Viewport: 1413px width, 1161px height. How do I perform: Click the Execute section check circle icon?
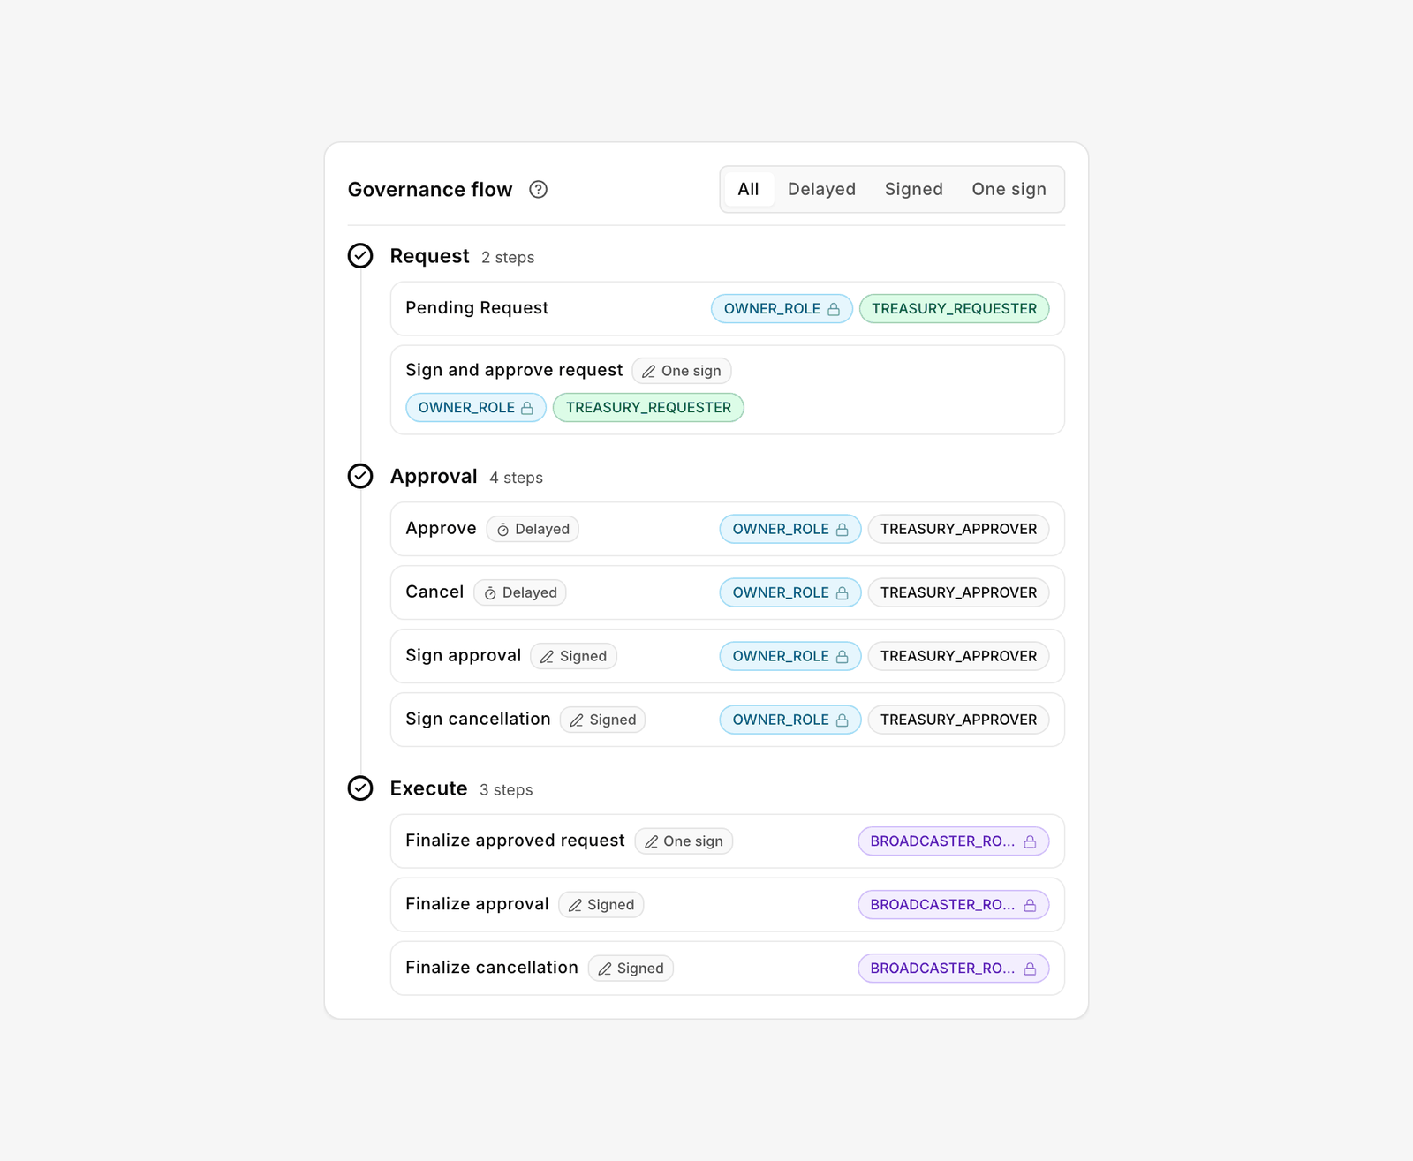(x=360, y=788)
